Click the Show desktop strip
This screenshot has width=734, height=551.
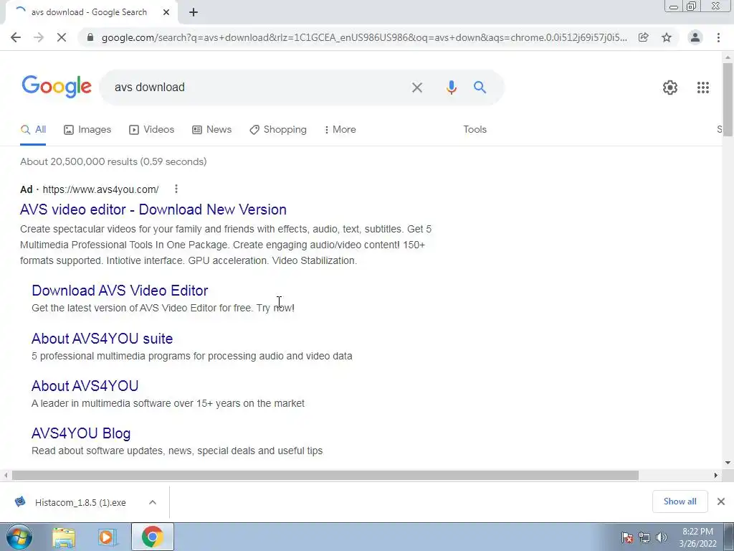729,537
